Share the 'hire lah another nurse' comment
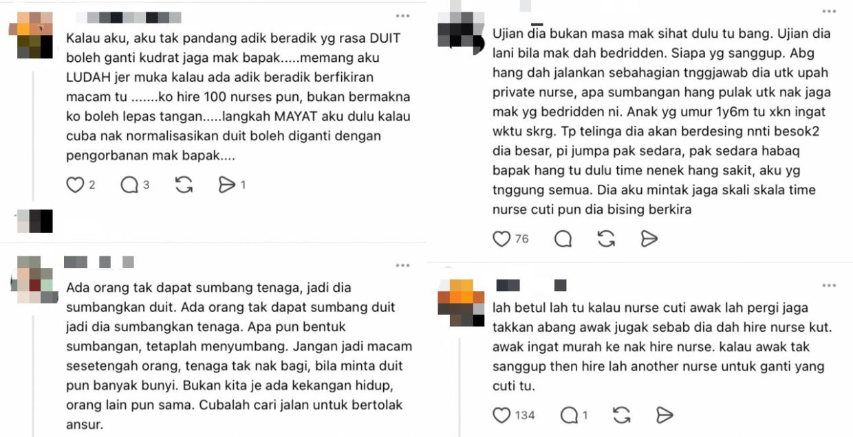 pyautogui.click(x=664, y=415)
